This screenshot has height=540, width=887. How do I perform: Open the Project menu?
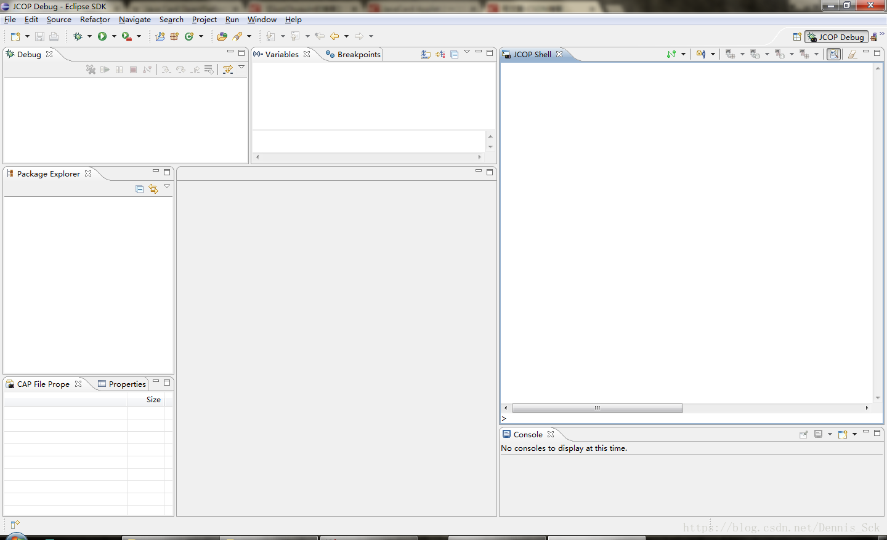[205, 20]
